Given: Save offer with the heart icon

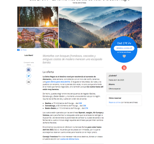Looking at the screenshot, I should point(124,56).
